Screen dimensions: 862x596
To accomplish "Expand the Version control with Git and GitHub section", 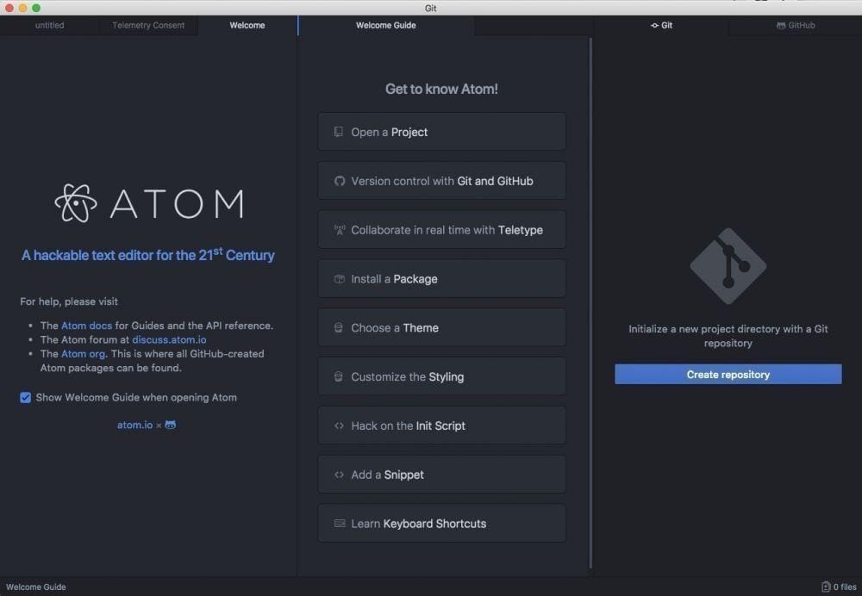I will (441, 180).
